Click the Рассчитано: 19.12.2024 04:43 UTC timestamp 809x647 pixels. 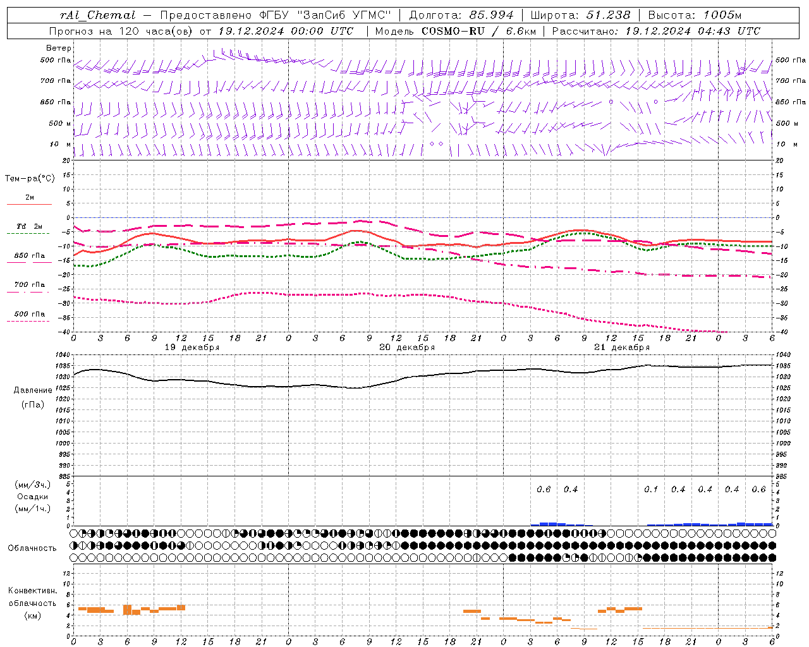(x=656, y=31)
